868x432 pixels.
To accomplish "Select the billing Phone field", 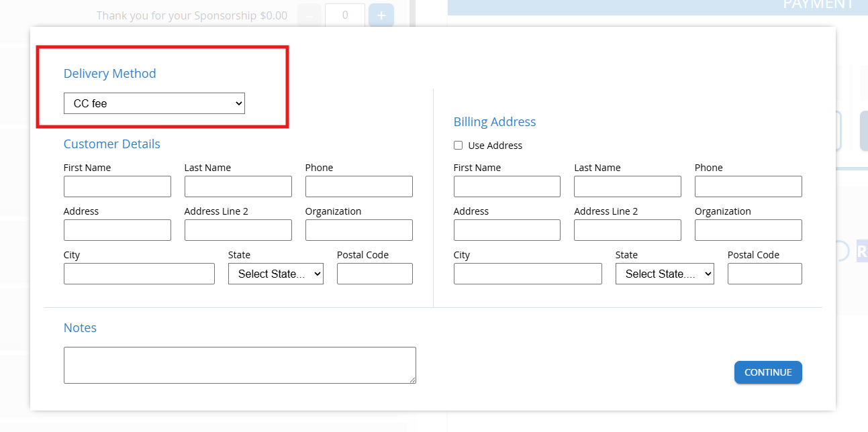I will (749, 186).
